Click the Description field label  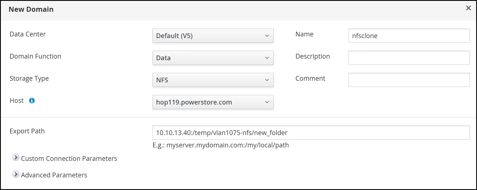(x=313, y=57)
